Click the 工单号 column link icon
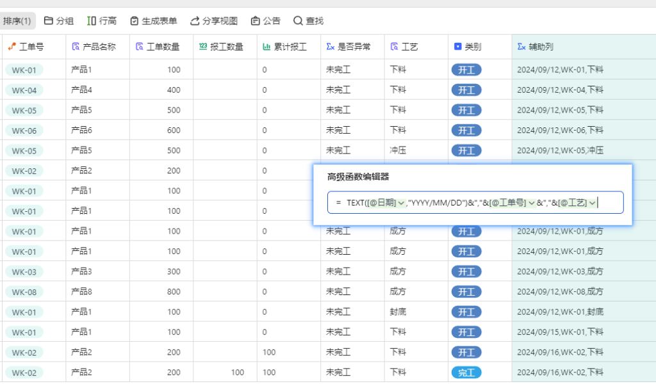Screen dimensions: 656x384 click(12, 46)
